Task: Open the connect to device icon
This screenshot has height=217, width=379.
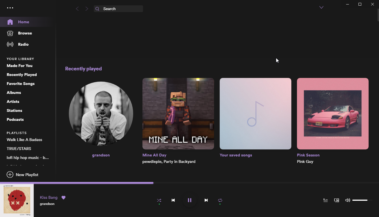Action: coord(337,200)
